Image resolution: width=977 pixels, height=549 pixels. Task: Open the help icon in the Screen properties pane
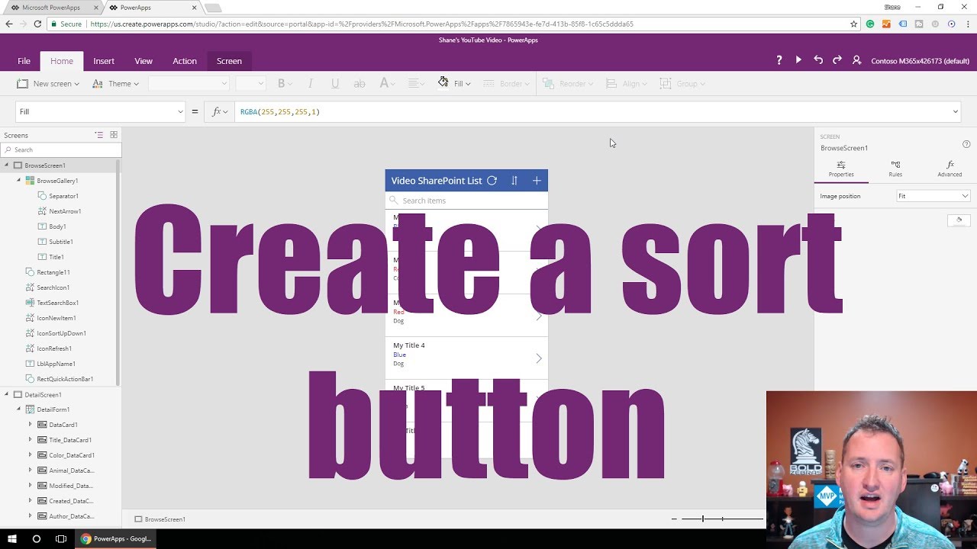[966, 144]
